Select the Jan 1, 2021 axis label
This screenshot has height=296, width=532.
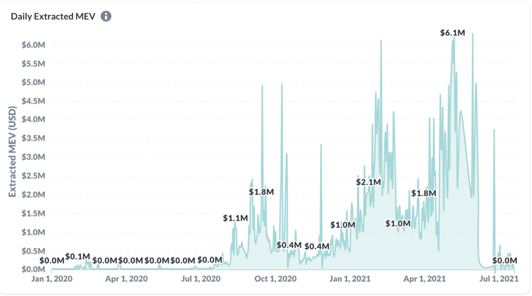[x=350, y=279]
